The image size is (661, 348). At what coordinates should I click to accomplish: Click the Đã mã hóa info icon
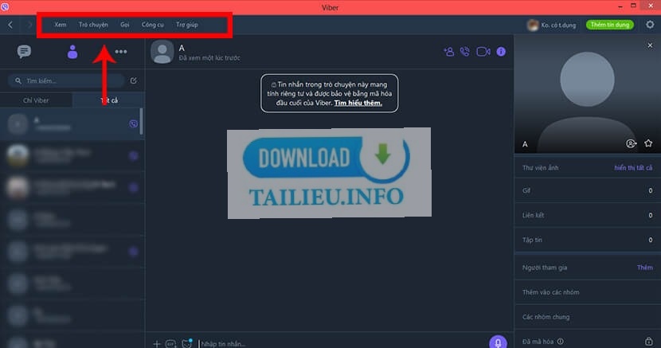pos(560,342)
